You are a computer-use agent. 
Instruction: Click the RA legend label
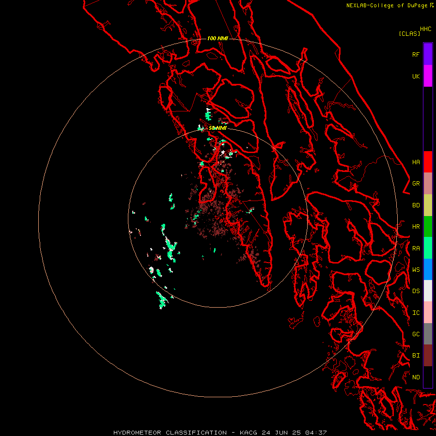coord(416,249)
